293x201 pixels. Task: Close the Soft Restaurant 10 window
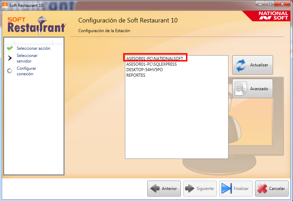283,4
